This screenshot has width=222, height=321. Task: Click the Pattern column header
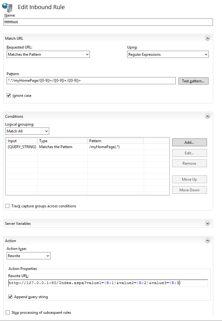(115, 141)
